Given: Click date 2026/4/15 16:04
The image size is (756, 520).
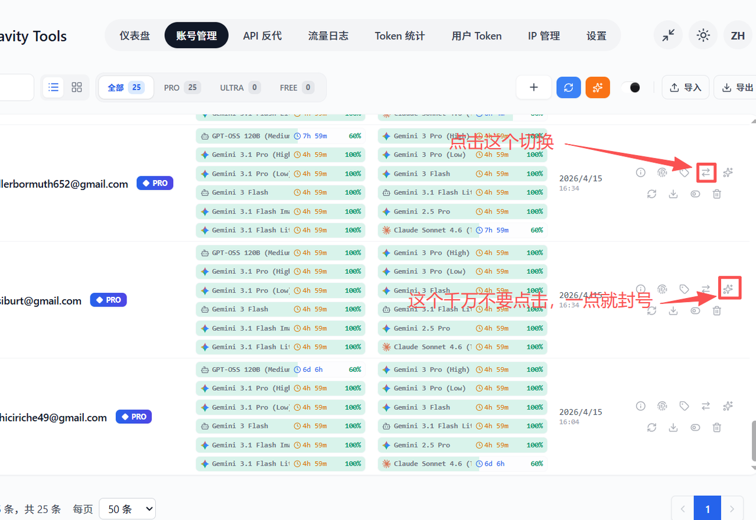Looking at the screenshot, I should tap(581, 417).
